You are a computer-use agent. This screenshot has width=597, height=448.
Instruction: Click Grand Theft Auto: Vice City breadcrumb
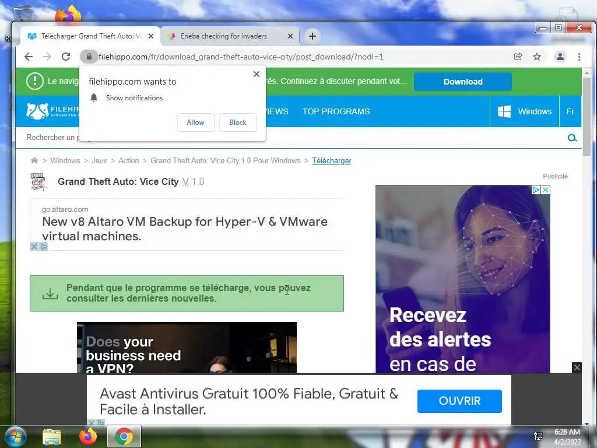(x=226, y=160)
